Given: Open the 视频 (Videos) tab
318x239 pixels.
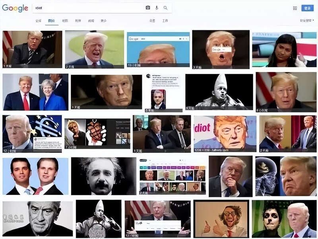Looking at the screenshot, I should [78, 21].
